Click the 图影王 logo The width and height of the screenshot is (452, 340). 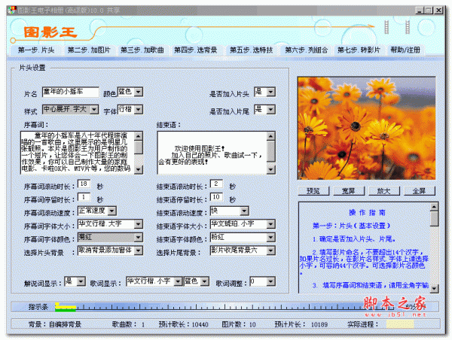point(50,32)
